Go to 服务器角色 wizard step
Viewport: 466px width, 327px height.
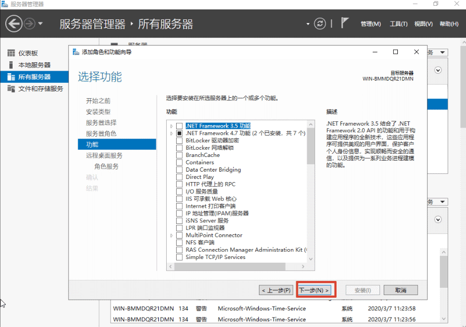click(101, 133)
